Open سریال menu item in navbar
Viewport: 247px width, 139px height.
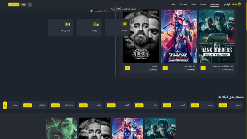click(x=194, y=4)
